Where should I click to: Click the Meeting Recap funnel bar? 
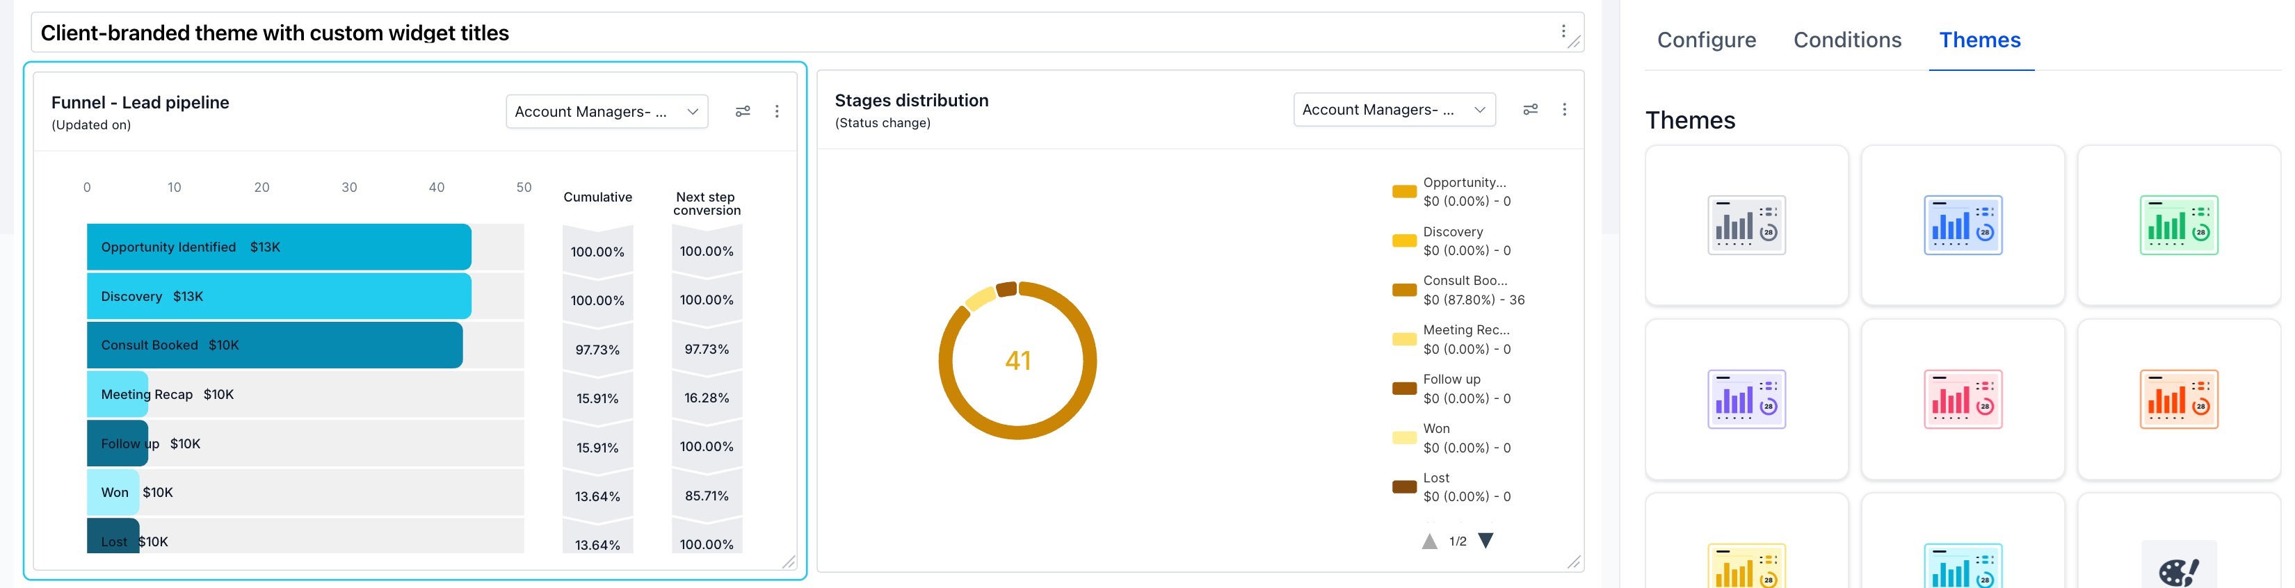(118, 394)
